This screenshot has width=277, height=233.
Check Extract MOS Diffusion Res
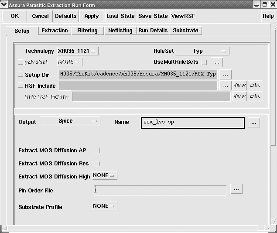(x=97, y=164)
